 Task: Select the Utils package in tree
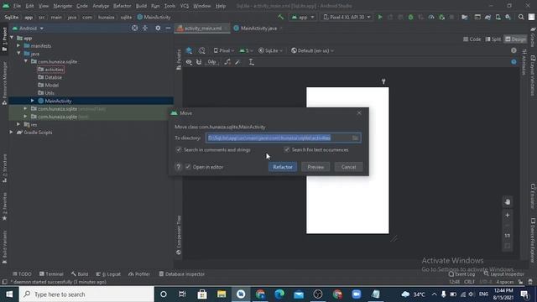coord(47,93)
